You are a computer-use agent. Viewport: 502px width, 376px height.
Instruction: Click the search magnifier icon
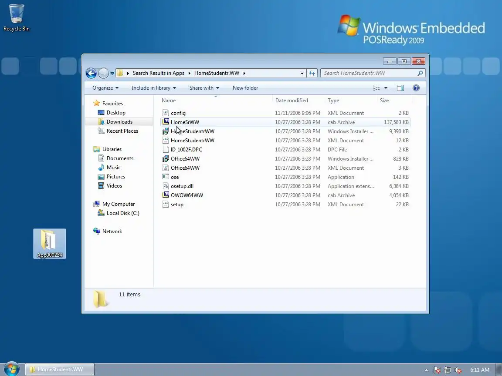[420, 73]
